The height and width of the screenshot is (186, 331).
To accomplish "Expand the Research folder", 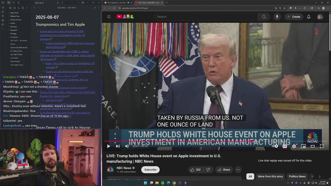I will [x=13, y=30].
